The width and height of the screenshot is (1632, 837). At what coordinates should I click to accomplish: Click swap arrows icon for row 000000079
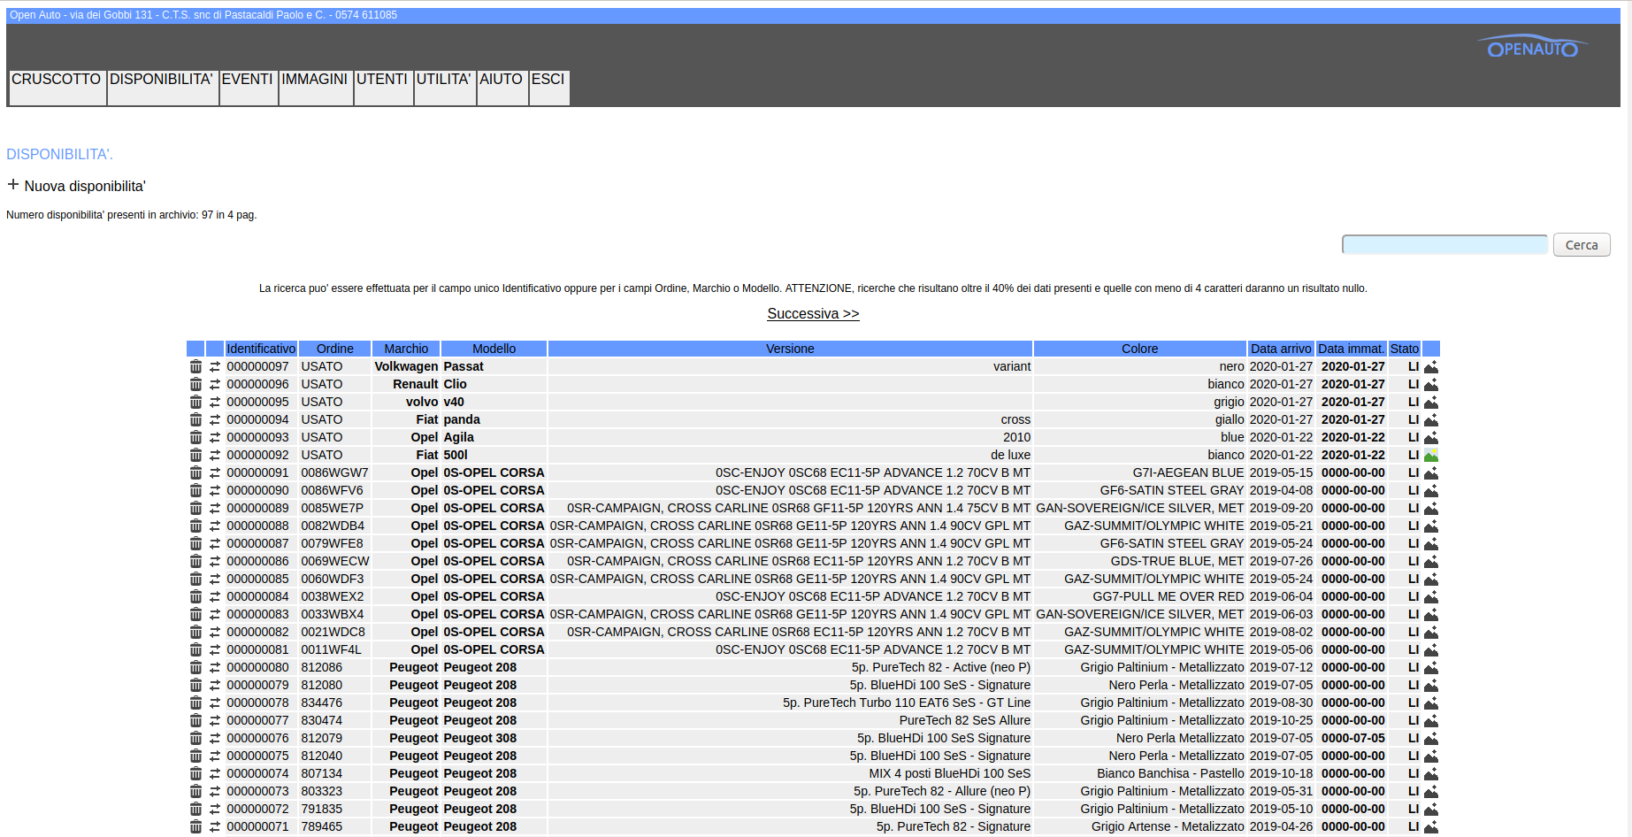click(215, 685)
